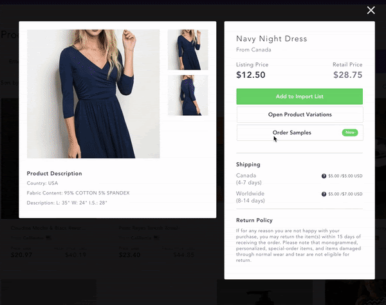The image size is (386, 305).
Task: Click the Order Samples button
Action: click(x=291, y=133)
